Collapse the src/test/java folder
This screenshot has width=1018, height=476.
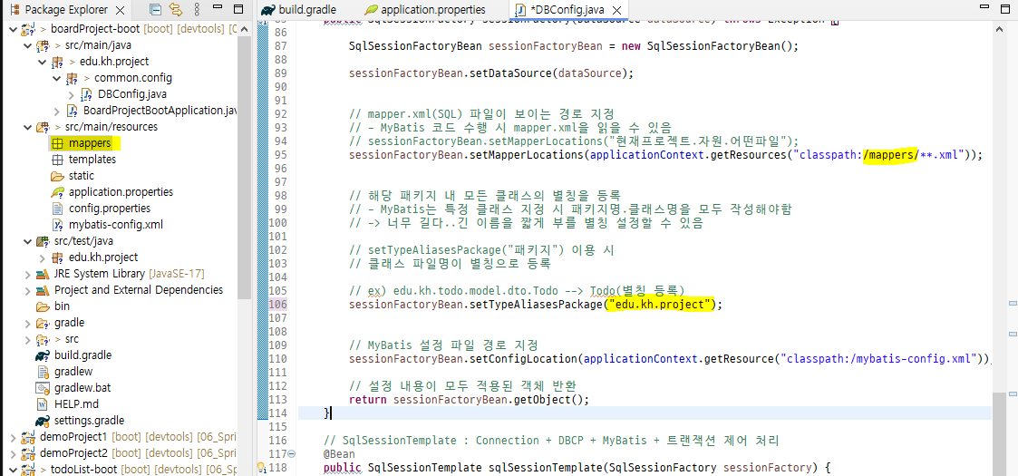point(27,241)
